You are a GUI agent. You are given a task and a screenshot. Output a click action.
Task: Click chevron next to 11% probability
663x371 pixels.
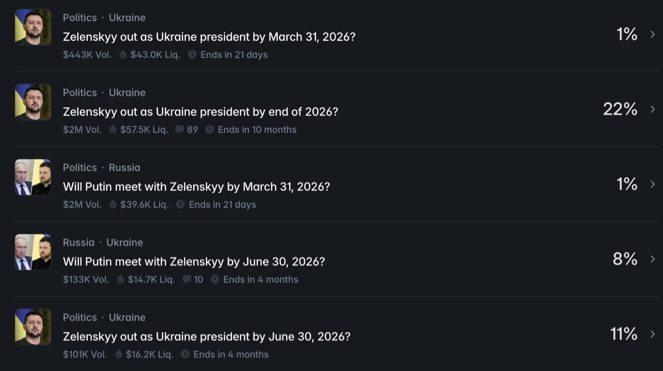653,334
